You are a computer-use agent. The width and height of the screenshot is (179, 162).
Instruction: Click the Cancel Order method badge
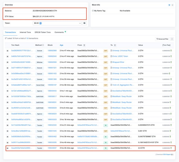point(40,85)
